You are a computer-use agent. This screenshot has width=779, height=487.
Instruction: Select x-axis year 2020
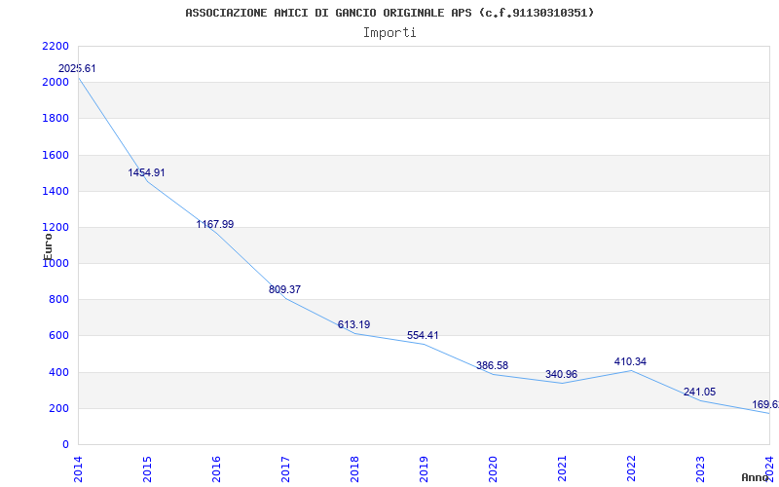coord(493,468)
